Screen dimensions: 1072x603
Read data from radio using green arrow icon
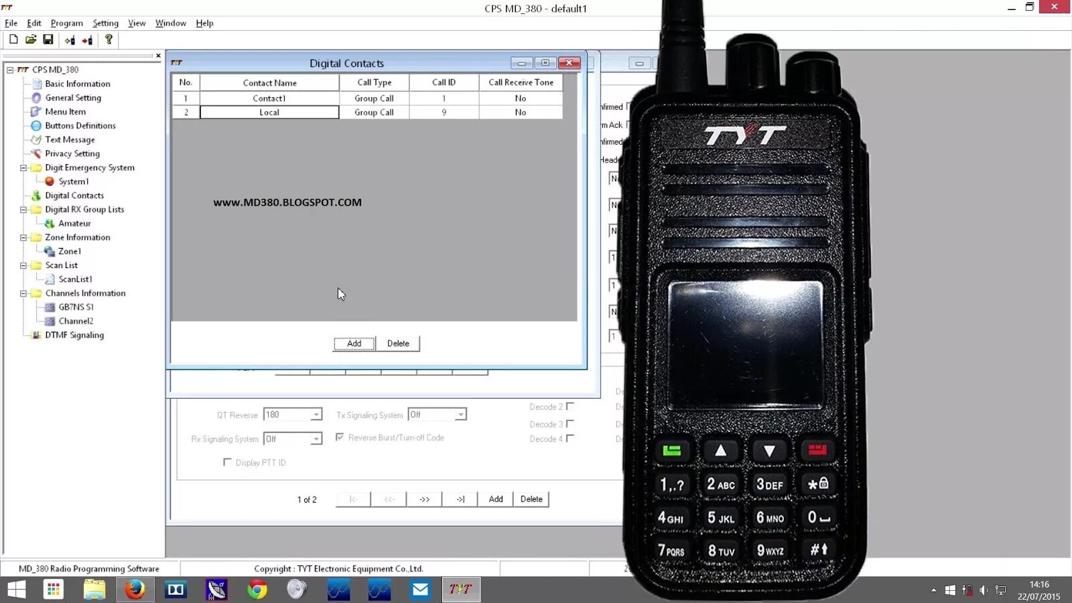pos(70,40)
